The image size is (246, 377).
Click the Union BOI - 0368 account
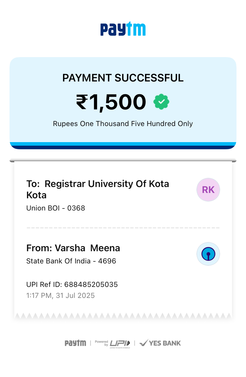[x=56, y=208]
